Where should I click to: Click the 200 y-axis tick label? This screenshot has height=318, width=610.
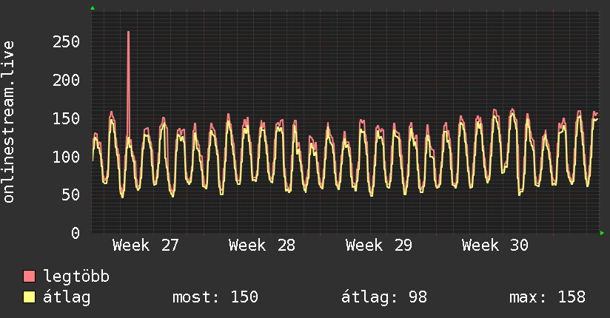(x=66, y=80)
